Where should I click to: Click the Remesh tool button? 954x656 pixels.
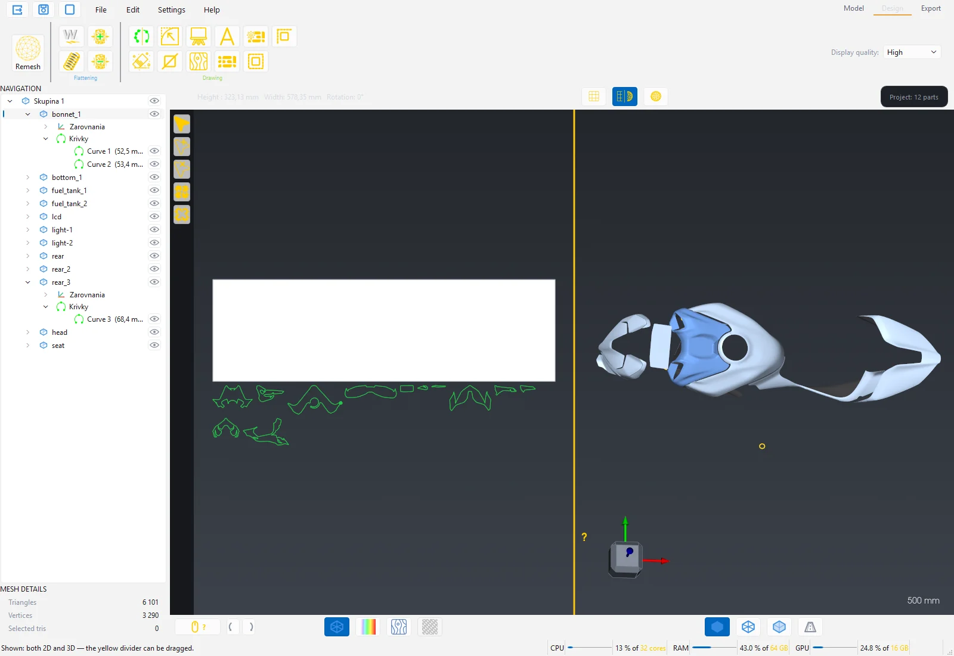pyautogui.click(x=28, y=53)
